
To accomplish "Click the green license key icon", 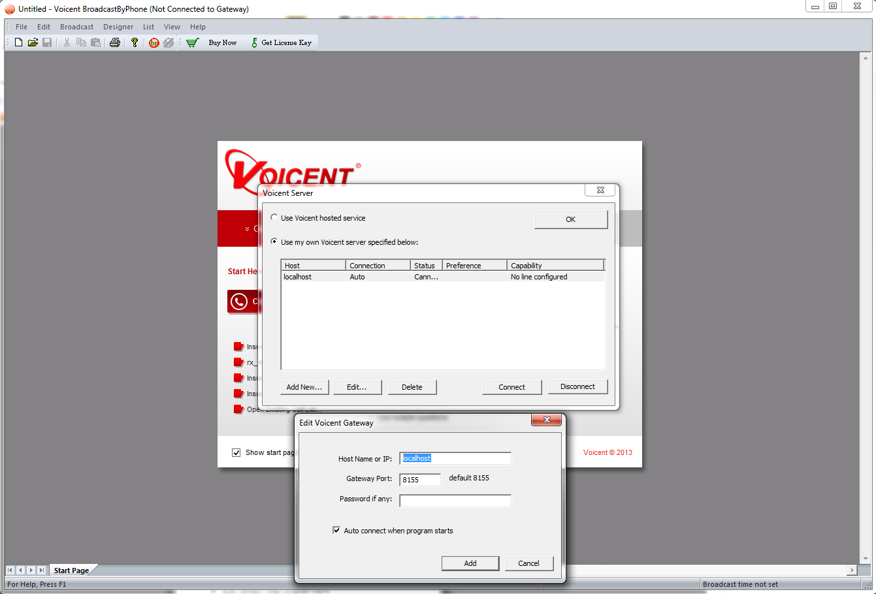I will (x=254, y=42).
